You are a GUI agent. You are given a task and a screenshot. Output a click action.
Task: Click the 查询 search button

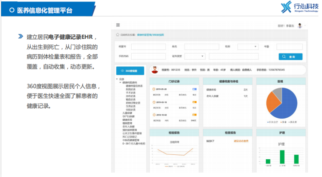290,57
